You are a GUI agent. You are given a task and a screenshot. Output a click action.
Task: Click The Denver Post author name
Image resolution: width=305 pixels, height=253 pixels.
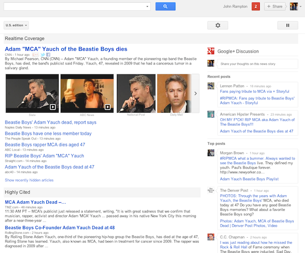(234, 190)
